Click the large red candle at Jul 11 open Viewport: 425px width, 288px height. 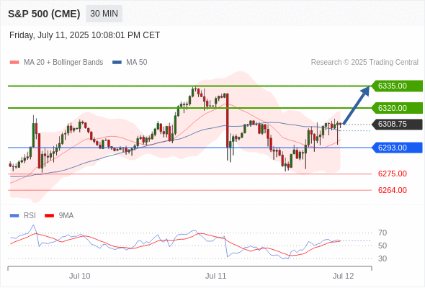[227, 120]
